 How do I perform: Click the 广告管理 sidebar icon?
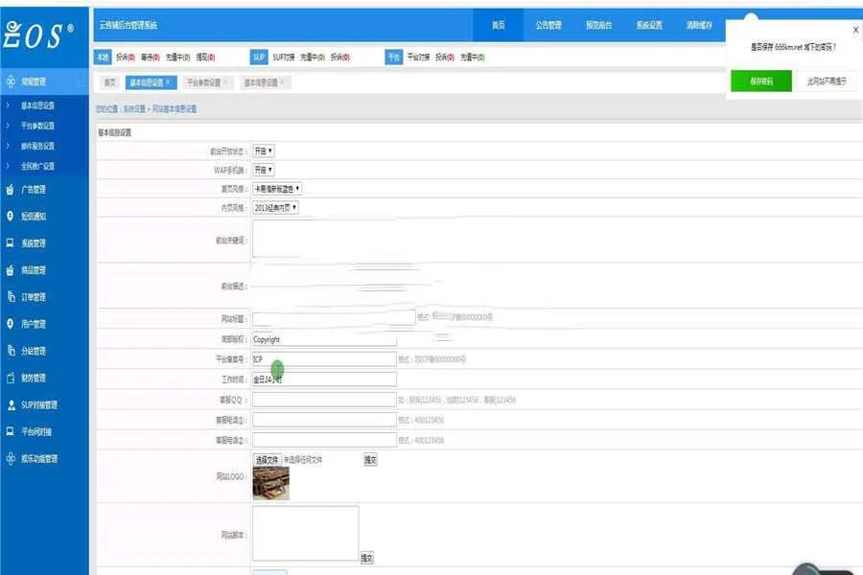(x=10, y=190)
